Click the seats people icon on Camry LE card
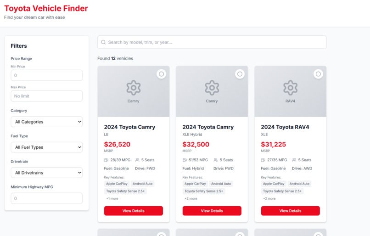 137,160
